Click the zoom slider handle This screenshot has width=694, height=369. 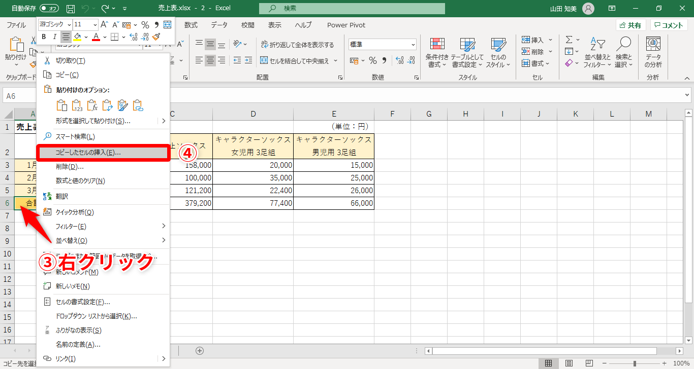635,363
